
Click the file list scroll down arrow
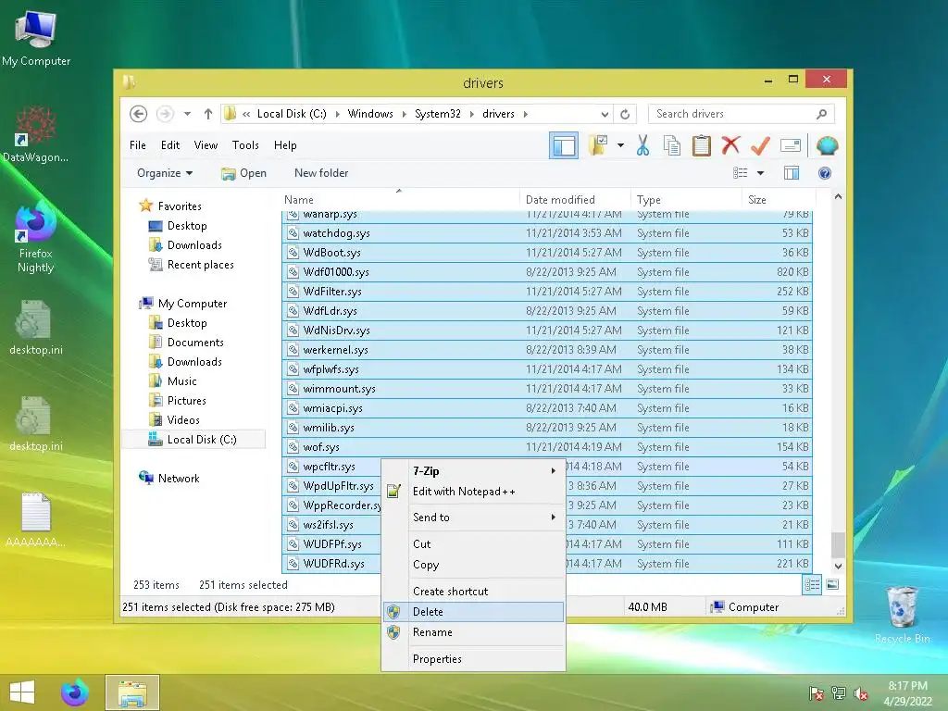838,567
